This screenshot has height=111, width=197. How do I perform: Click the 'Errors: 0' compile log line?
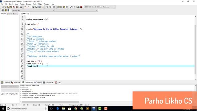point(26,89)
